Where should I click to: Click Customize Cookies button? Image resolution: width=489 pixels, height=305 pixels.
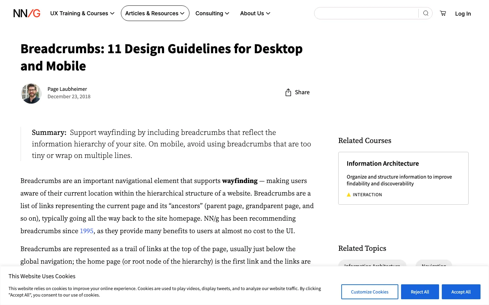(370, 292)
